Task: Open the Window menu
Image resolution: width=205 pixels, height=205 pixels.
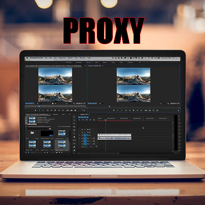Action: click(x=83, y=58)
